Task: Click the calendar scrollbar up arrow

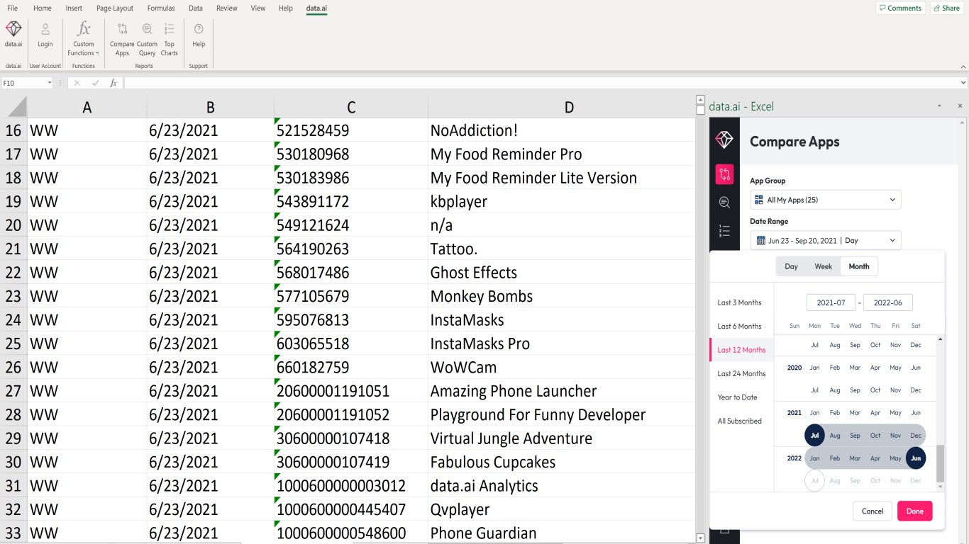Action: click(x=941, y=339)
